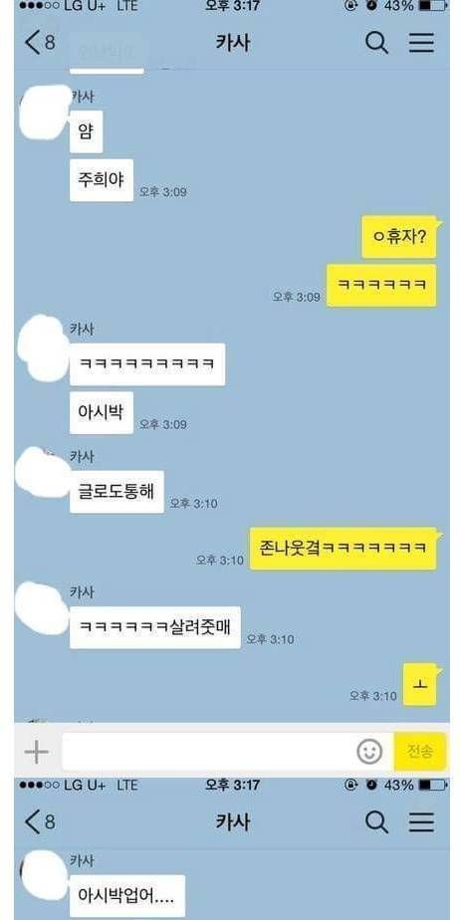
Task: Select the 아시박 message bubble
Action: click(102, 412)
